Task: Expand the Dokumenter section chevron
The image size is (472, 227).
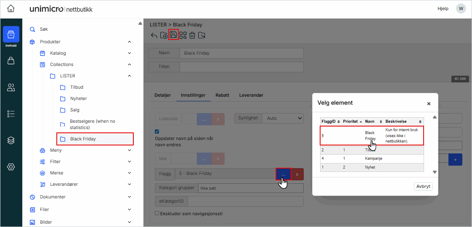Action: point(130,197)
